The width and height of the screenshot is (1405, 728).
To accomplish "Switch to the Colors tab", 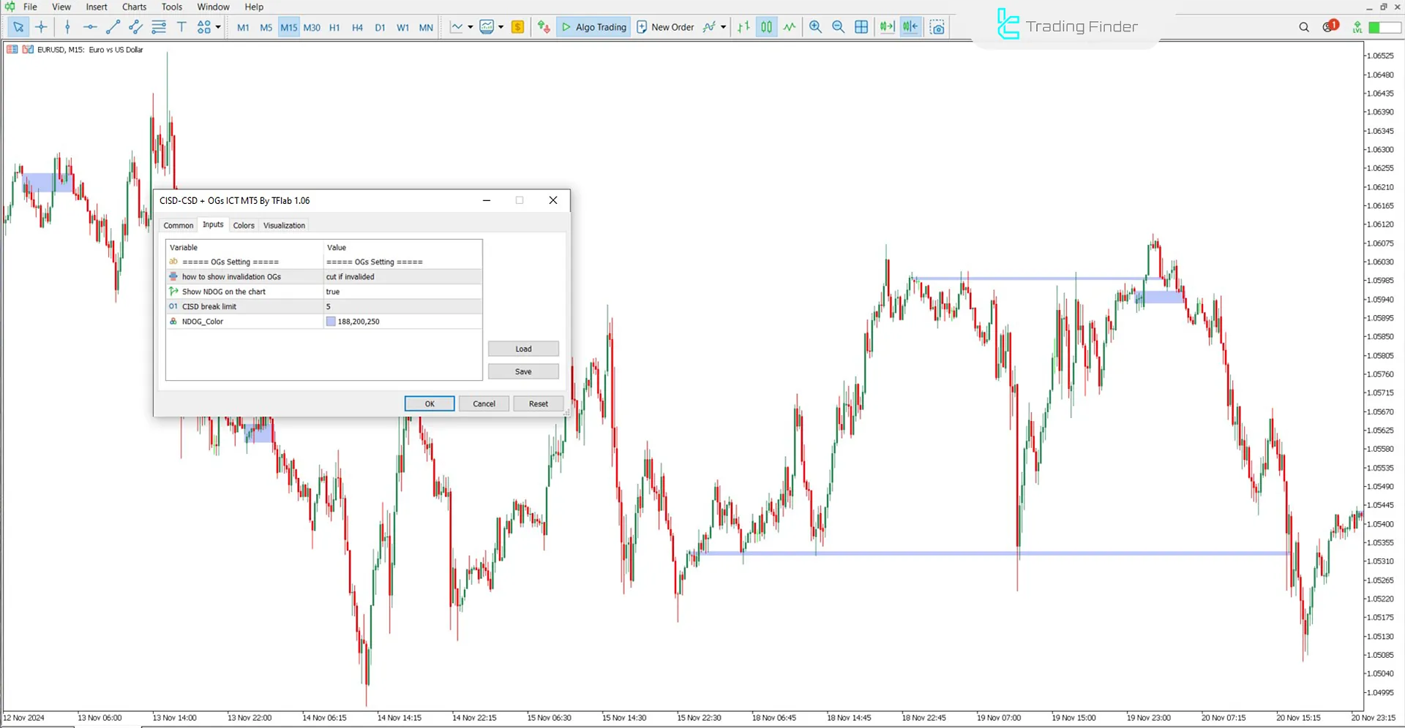I will click(244, 225).
